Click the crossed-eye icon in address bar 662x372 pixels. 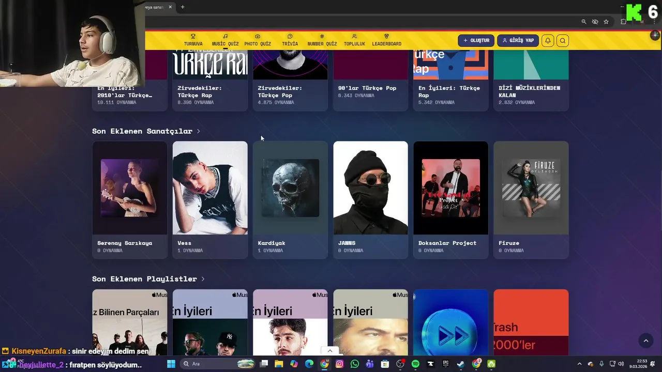(x=595, y=22)
